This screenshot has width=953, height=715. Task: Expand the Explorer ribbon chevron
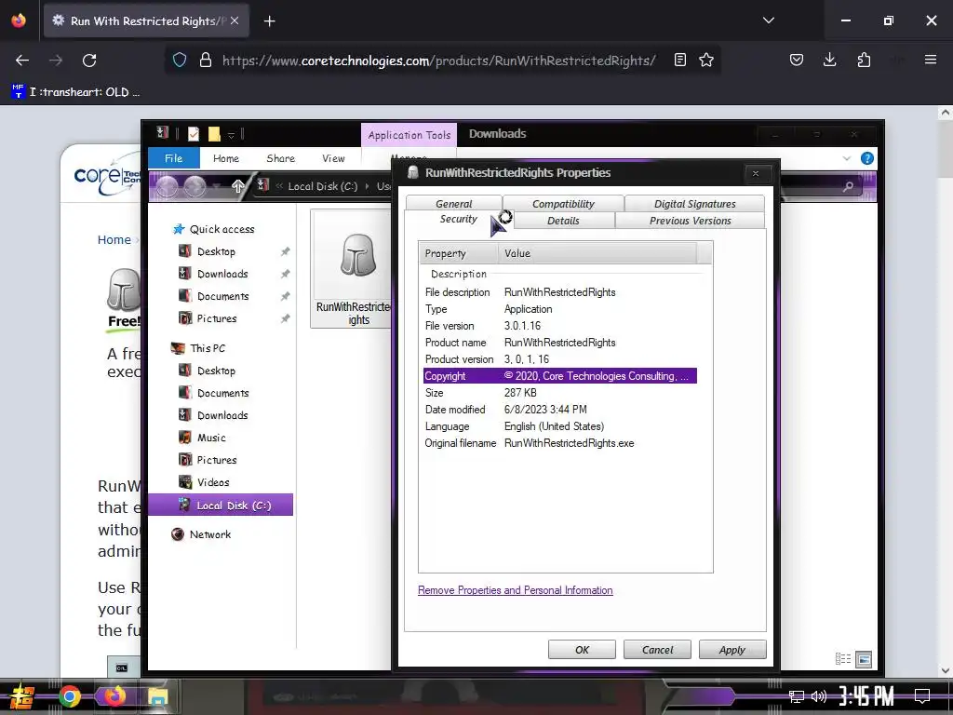tap(846, 158)
